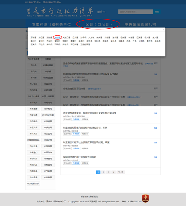Switch to 市政府部门和有关单位 tab
The image size is (186, 206).
coord(51,24)
